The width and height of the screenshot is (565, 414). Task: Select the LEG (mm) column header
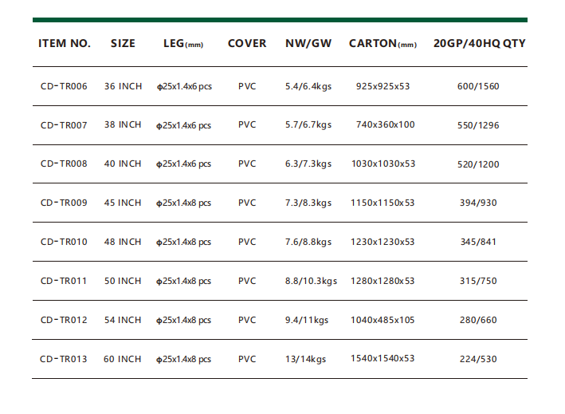183,44
